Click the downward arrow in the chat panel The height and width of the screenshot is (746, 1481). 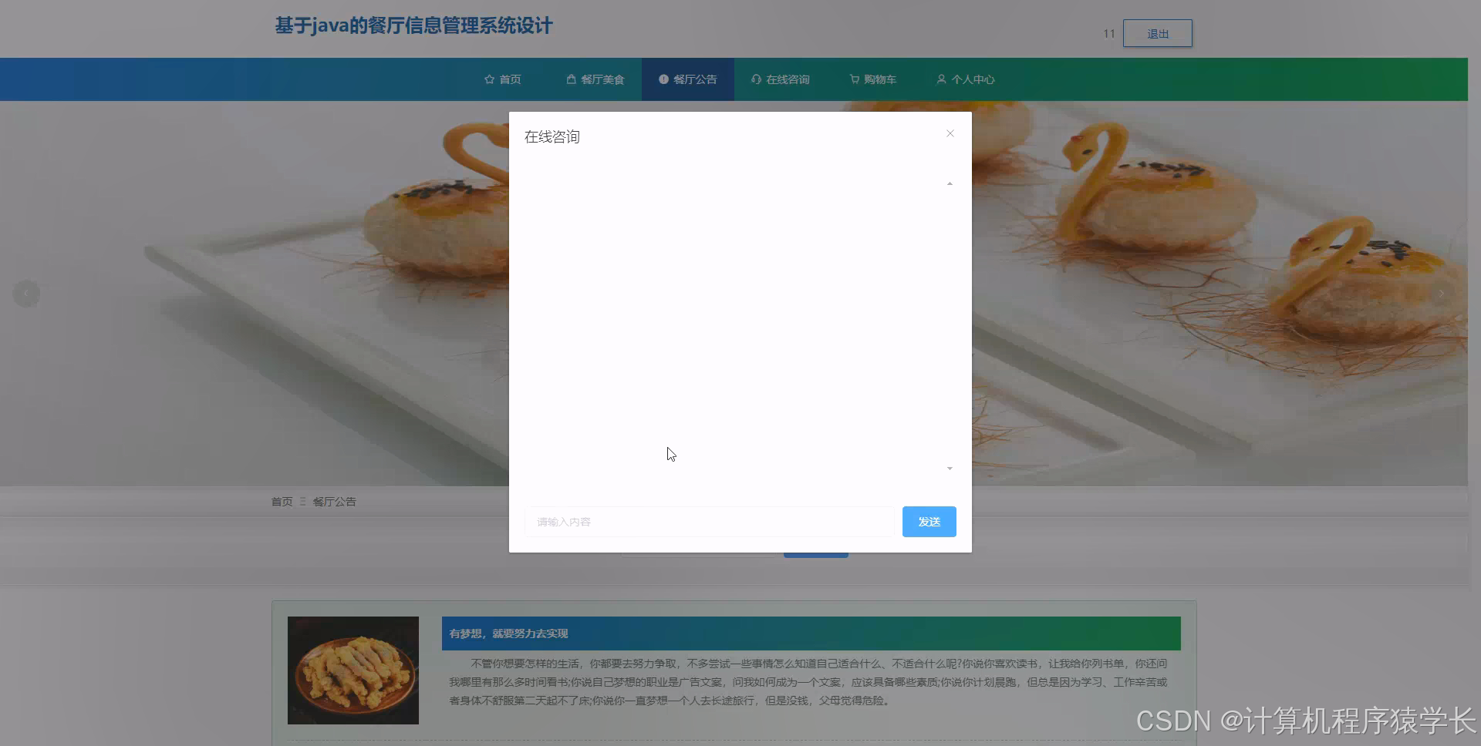949,468
